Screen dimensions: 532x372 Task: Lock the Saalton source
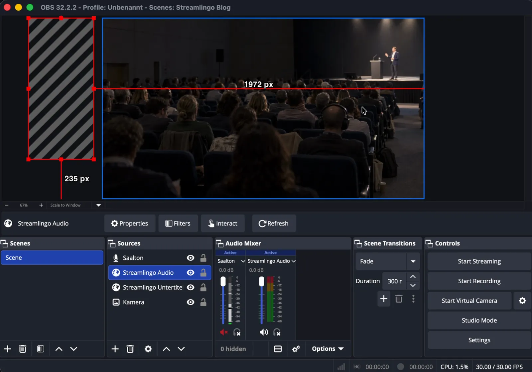[203, 258]
